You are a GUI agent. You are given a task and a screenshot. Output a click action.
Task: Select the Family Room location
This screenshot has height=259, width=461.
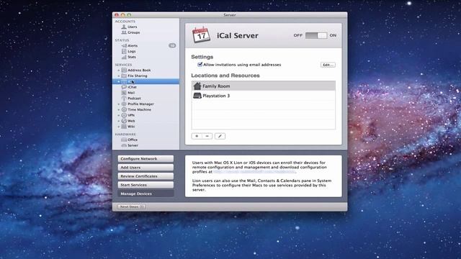(264, 86)
